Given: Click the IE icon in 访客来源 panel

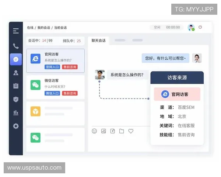Looking at the screenshot, I should (x=165, y=94).
